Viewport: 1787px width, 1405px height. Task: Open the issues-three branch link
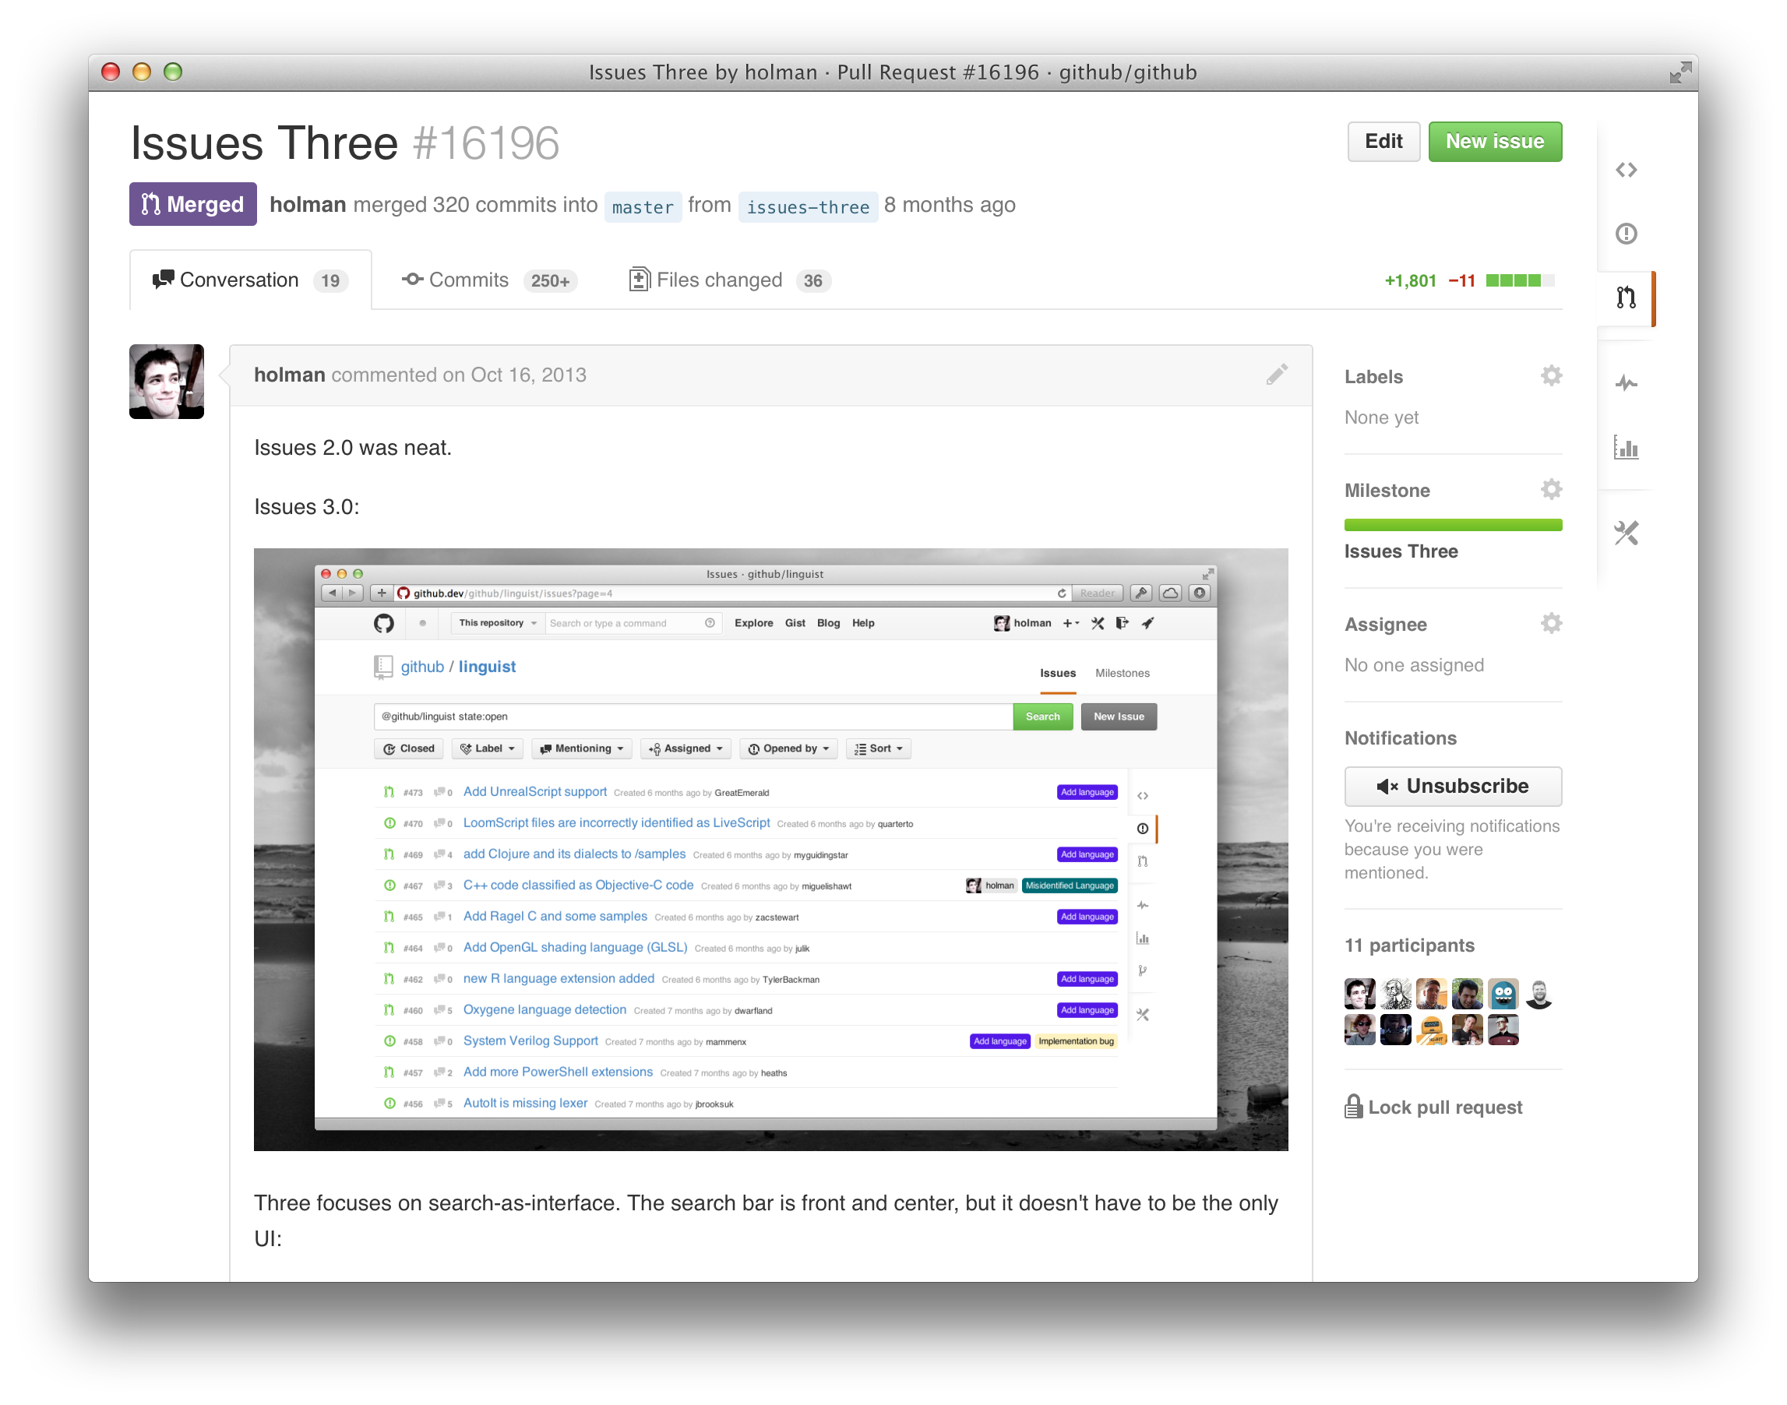808,206
